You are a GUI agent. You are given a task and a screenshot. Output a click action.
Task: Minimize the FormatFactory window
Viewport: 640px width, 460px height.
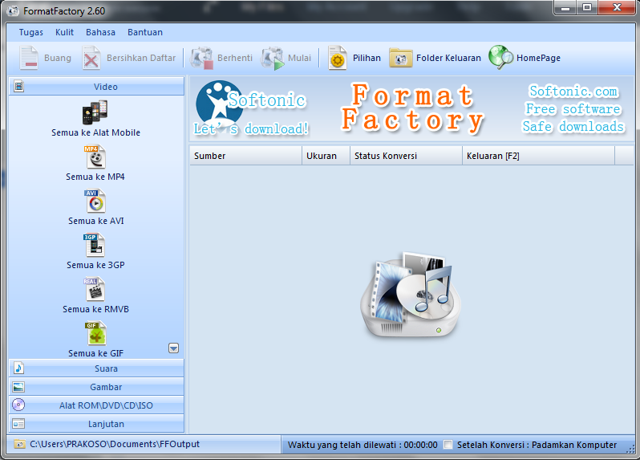click(565, 8)
